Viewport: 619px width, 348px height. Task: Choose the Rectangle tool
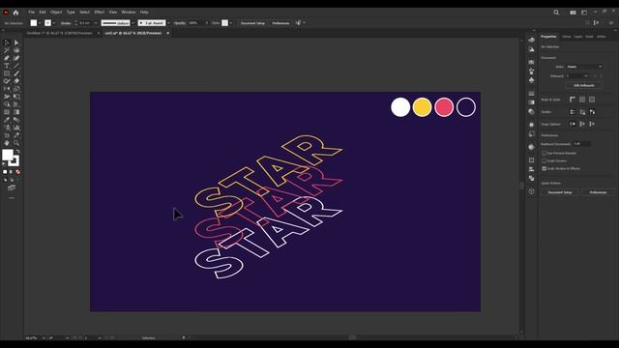[x=7, y=73]
